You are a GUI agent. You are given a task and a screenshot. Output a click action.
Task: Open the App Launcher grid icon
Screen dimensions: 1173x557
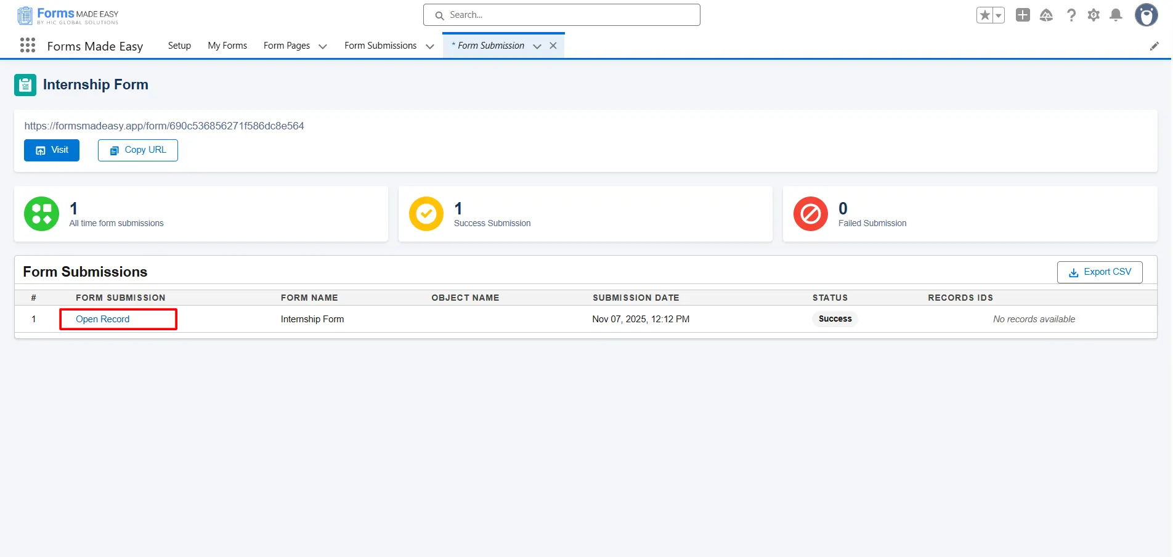[x=28, y=45]
